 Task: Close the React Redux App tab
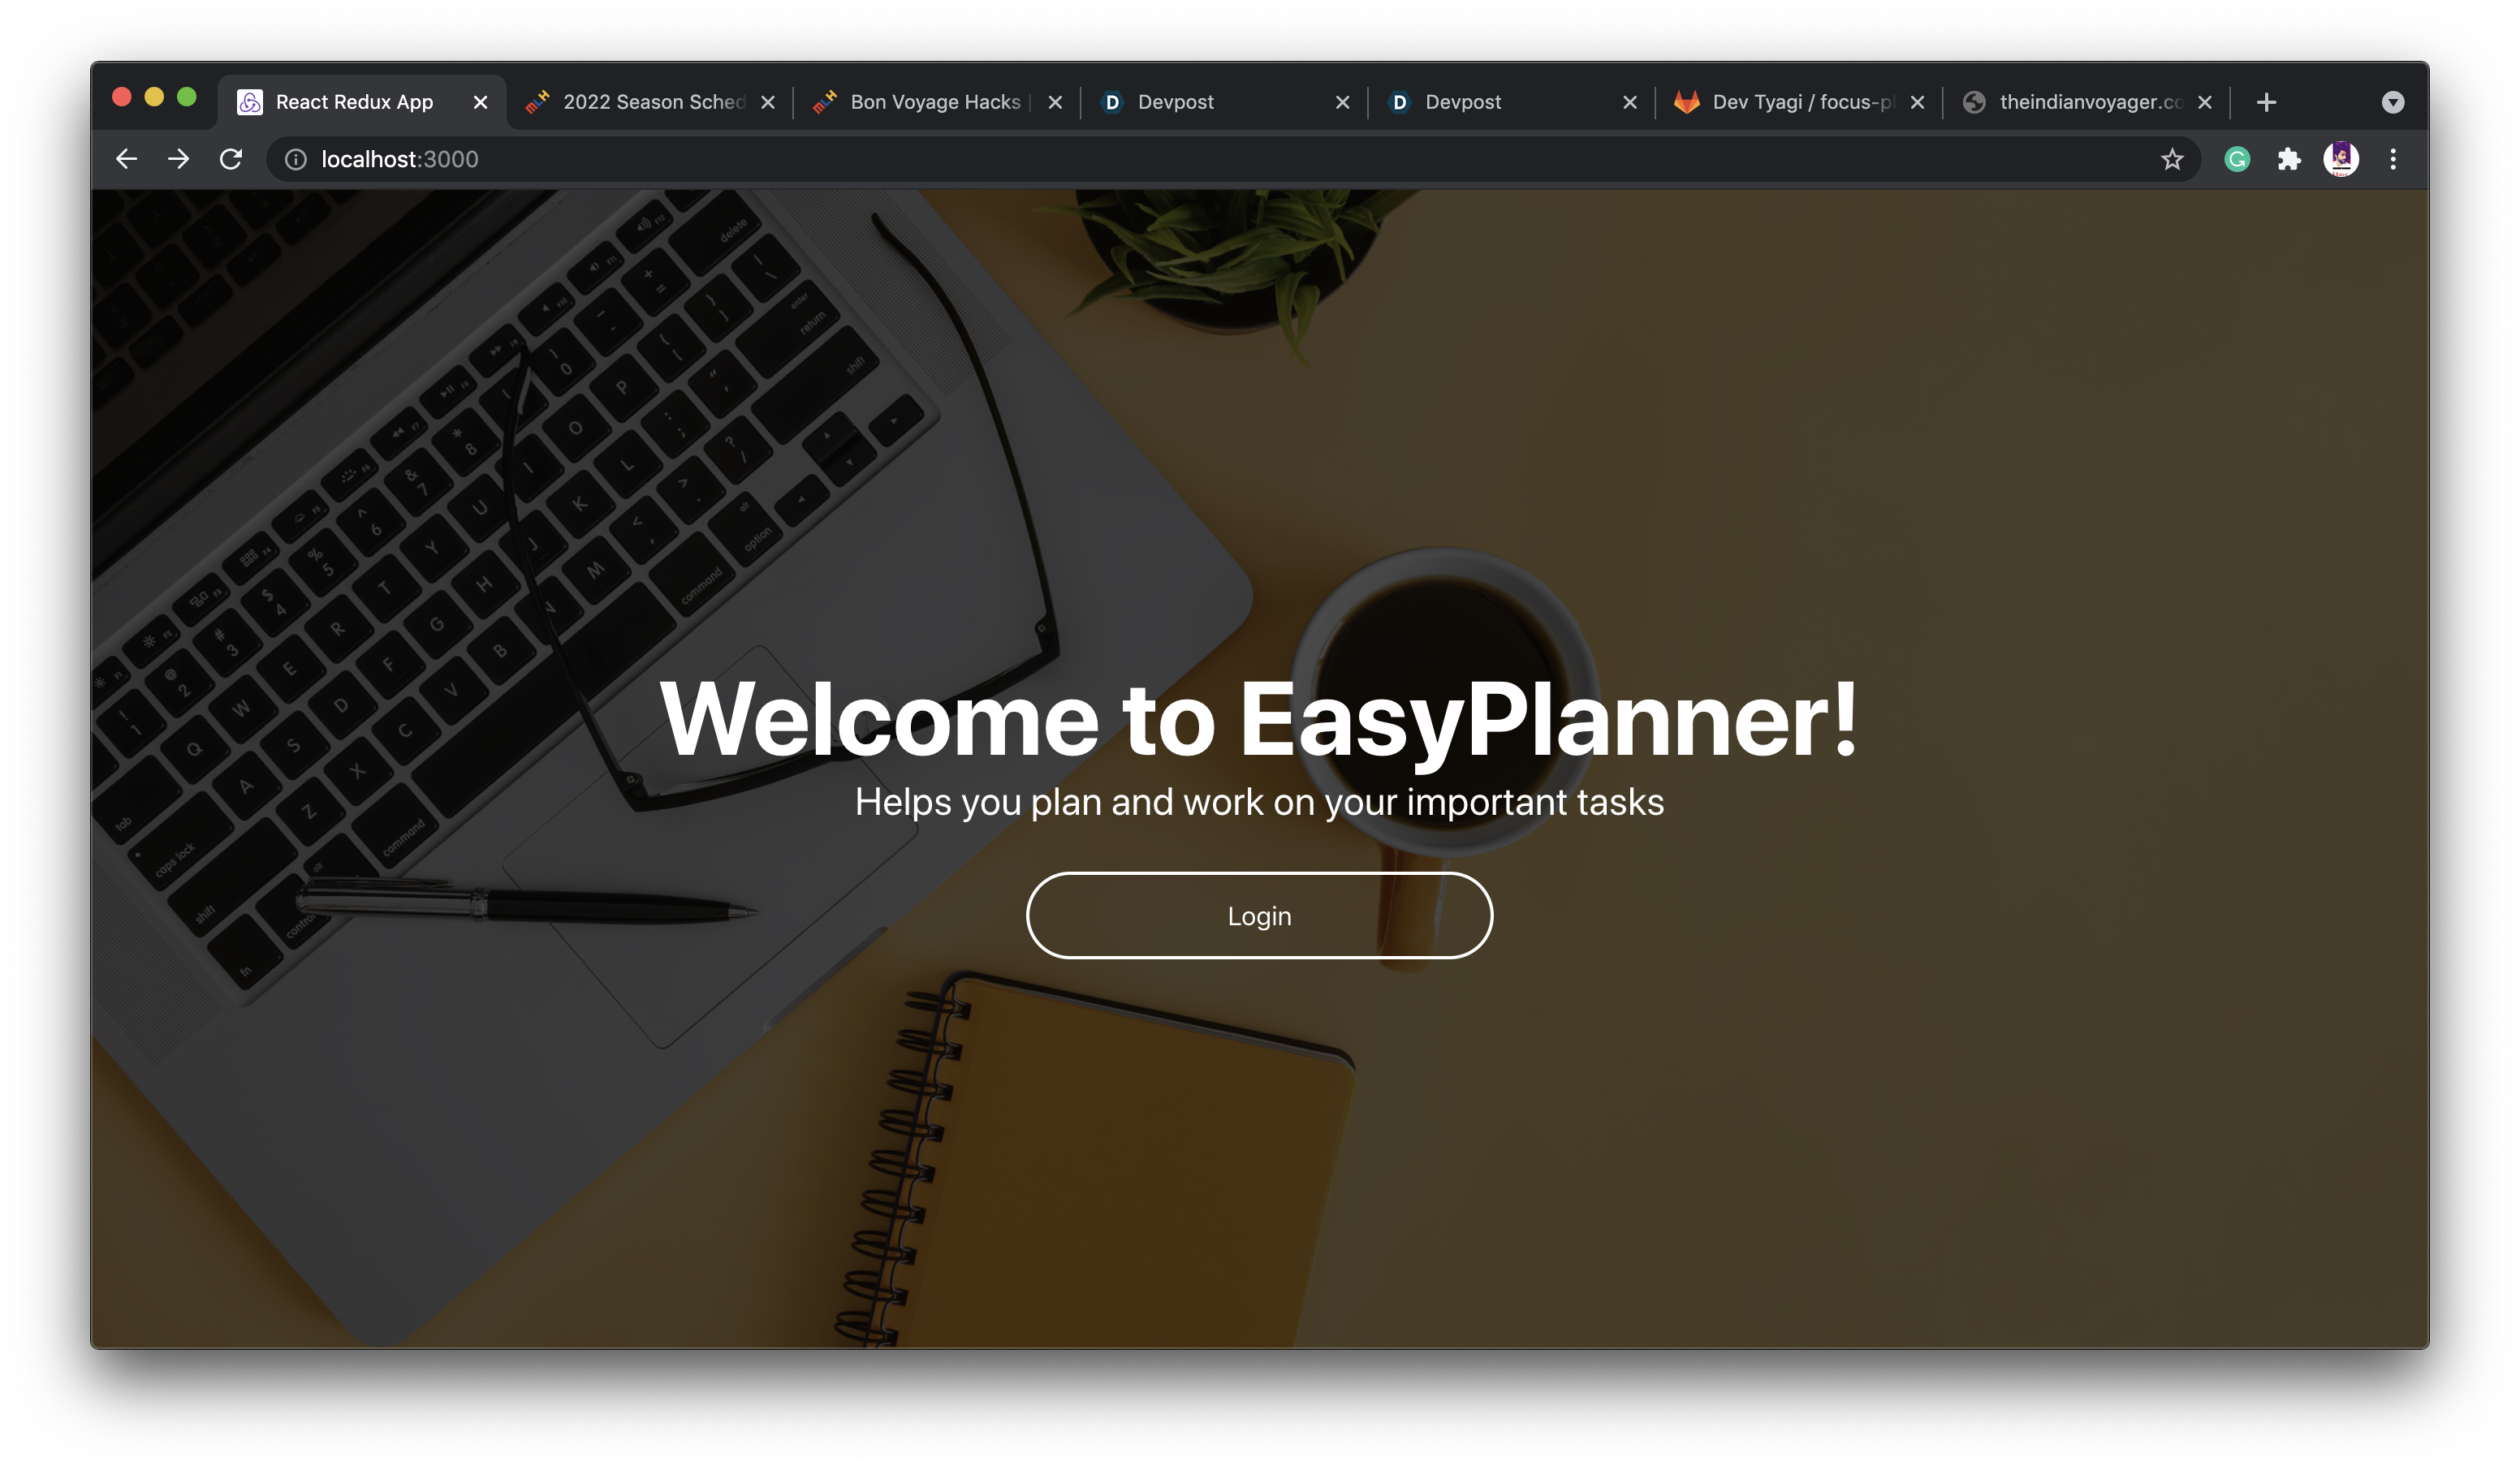click(480, 102)
